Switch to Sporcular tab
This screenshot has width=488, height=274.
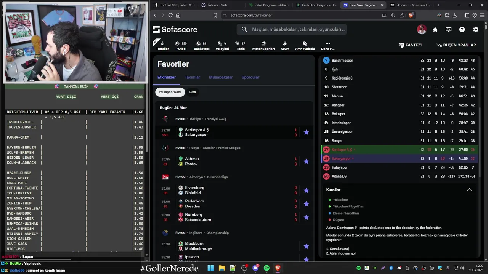[x=250, y=77]
